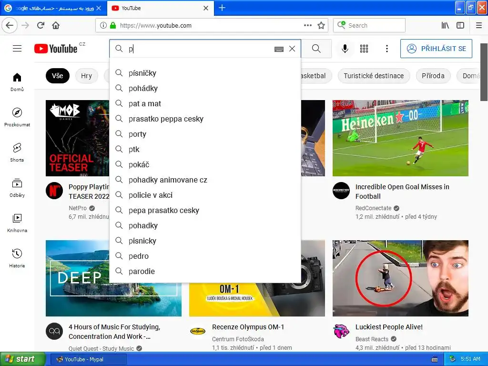Select suggestion "prasatko peppa cesky"

point(205,119)
